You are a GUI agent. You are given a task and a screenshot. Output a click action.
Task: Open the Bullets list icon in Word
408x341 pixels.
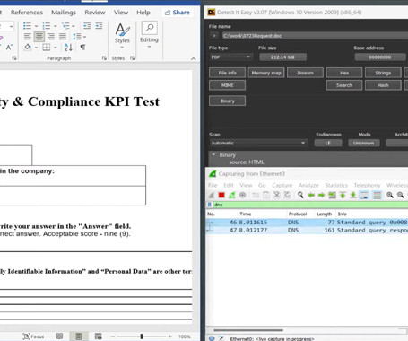coord(27,26)
